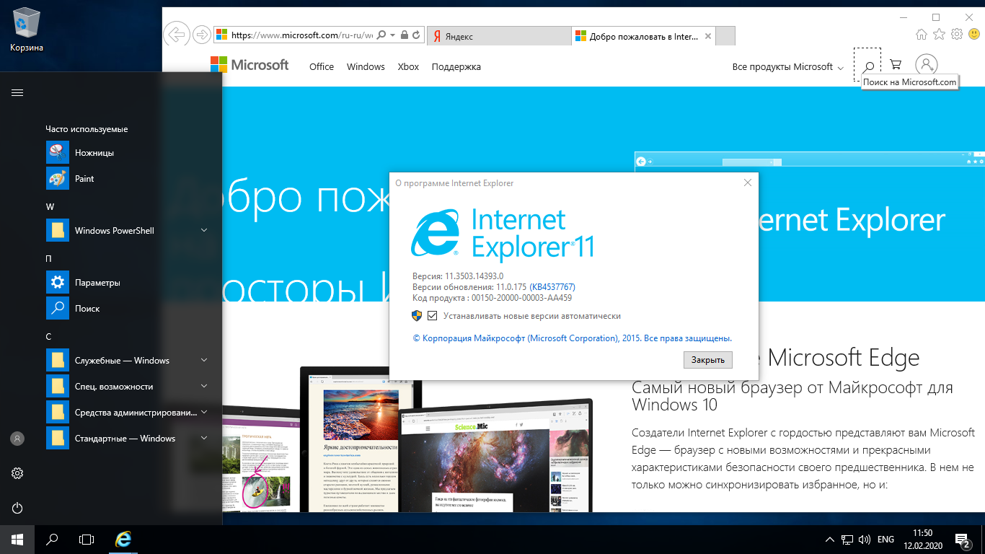Toggle 'Устанавливать новые версии автоматически' checkbox

[x=433, y=316]
